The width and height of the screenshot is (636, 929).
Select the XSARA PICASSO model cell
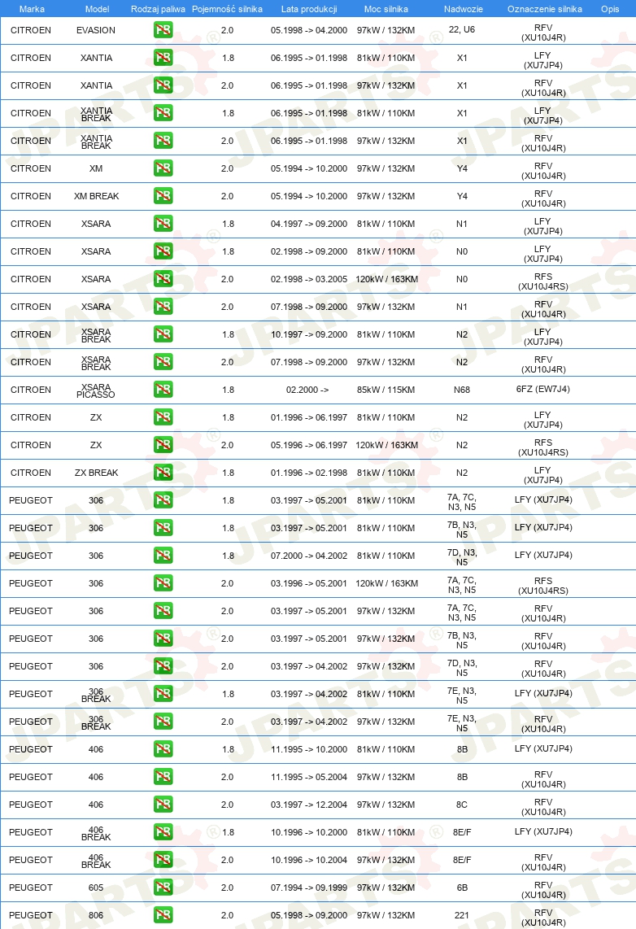96,390
